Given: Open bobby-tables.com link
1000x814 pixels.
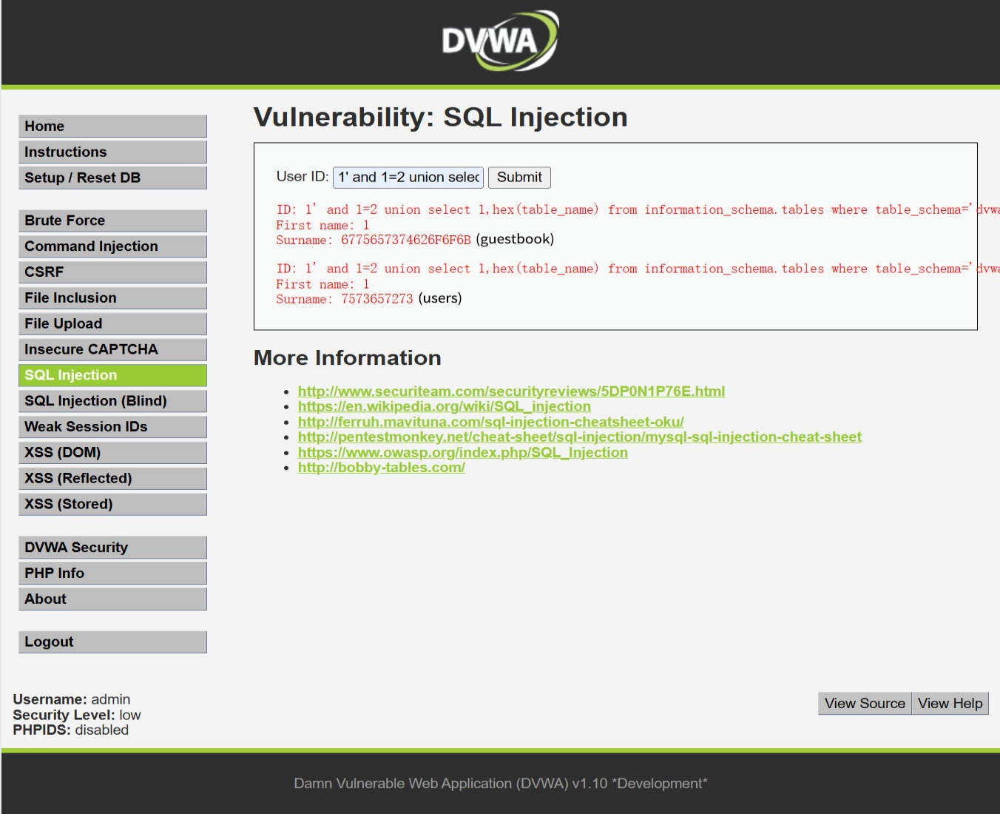Looking at the screenshot, I should tap(382, 468).
